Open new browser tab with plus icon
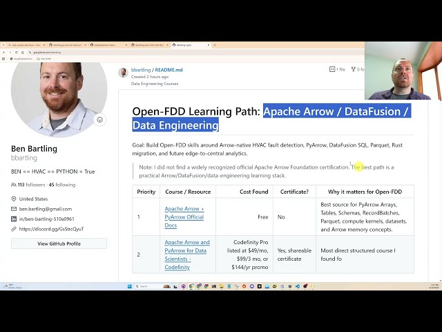 point(215,45)
